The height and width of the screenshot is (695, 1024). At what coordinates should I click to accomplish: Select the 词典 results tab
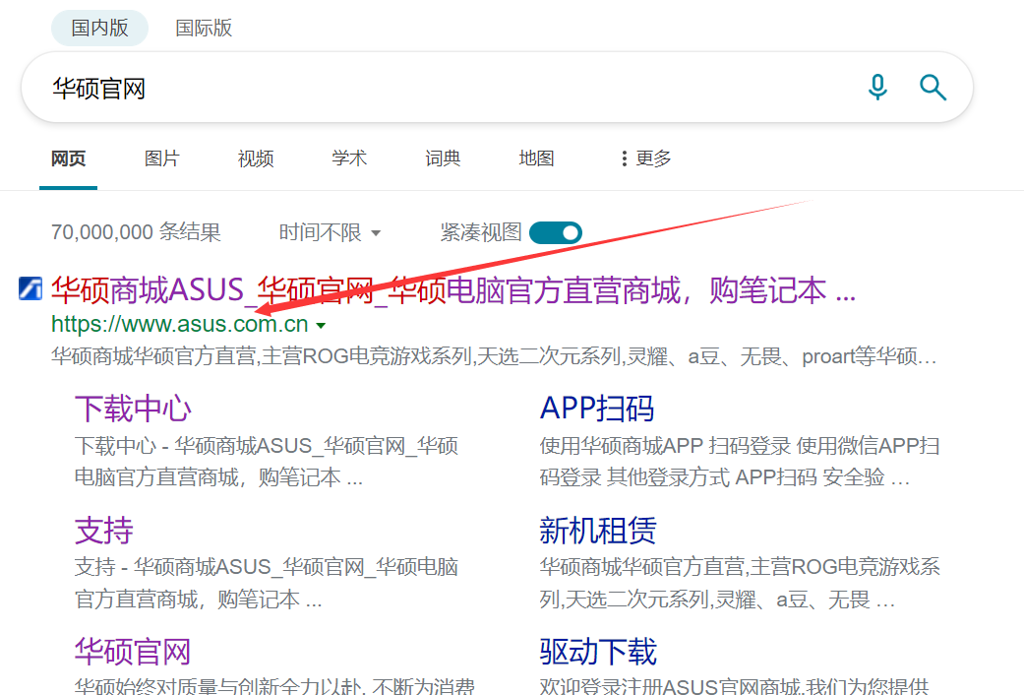pos(443,158)
